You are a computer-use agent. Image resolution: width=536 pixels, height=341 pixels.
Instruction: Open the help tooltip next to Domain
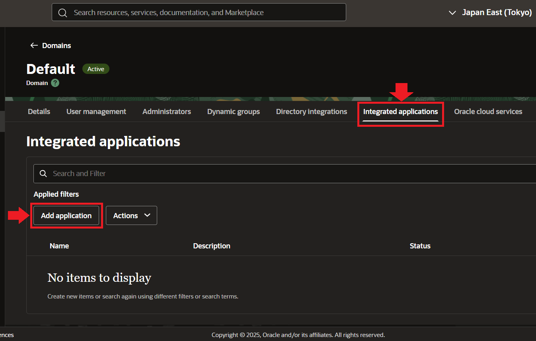click(55, 83)
